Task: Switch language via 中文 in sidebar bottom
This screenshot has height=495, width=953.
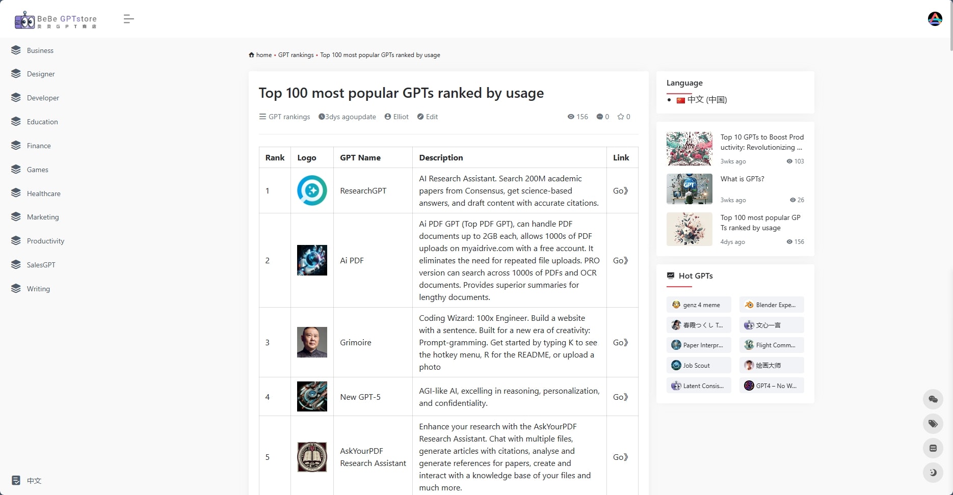Action: (34, 480)
